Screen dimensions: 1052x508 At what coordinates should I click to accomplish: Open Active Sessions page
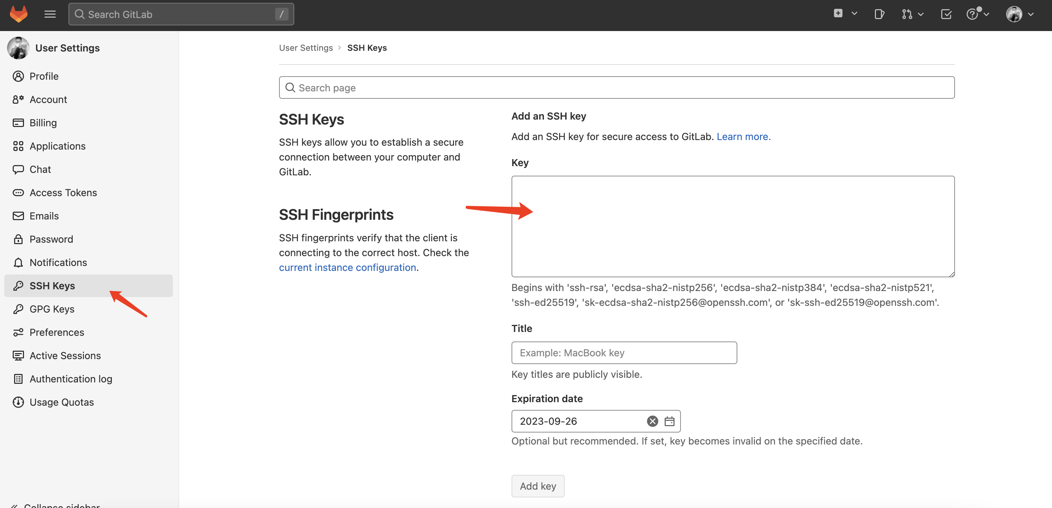65,355
